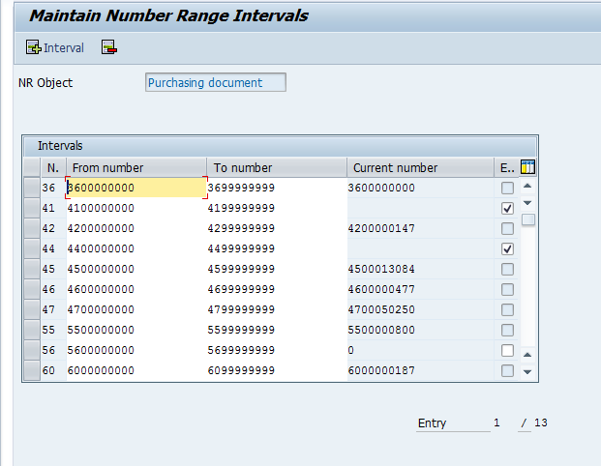Viewport: 601px width, 466px height.
Task: Click the Entry number field
Action: pyautogui.click(x=496, y=423)
